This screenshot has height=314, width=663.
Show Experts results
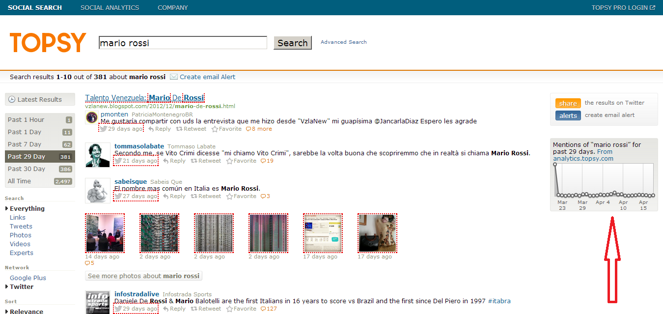tap(22, 253)
